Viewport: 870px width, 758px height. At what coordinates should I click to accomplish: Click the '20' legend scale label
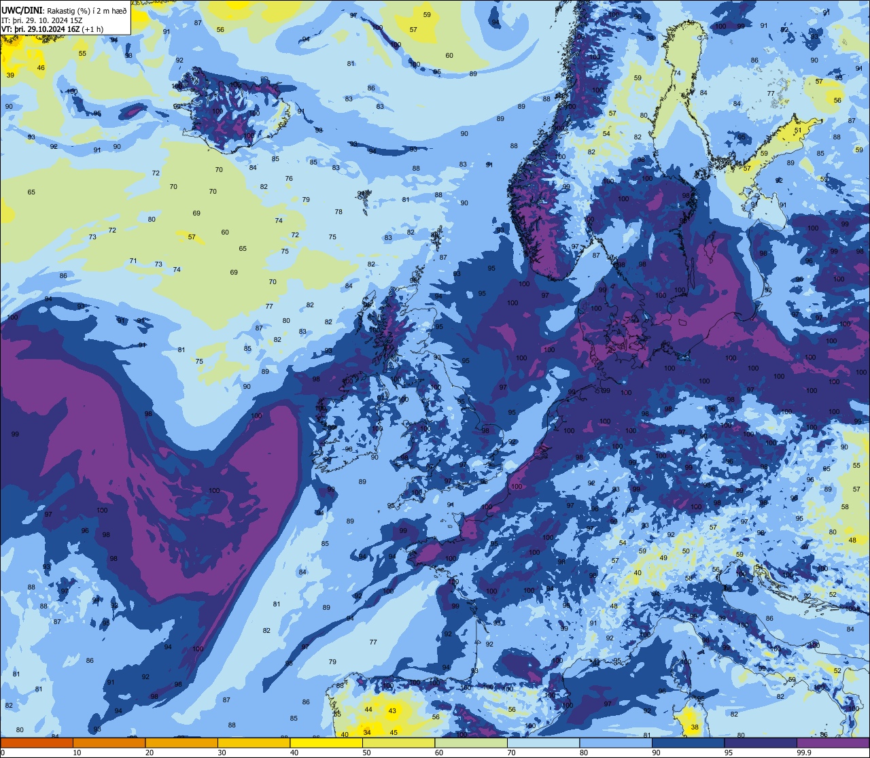150,752
